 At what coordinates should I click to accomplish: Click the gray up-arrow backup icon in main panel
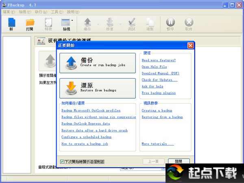pyautogui.click(x=50, y=61)
